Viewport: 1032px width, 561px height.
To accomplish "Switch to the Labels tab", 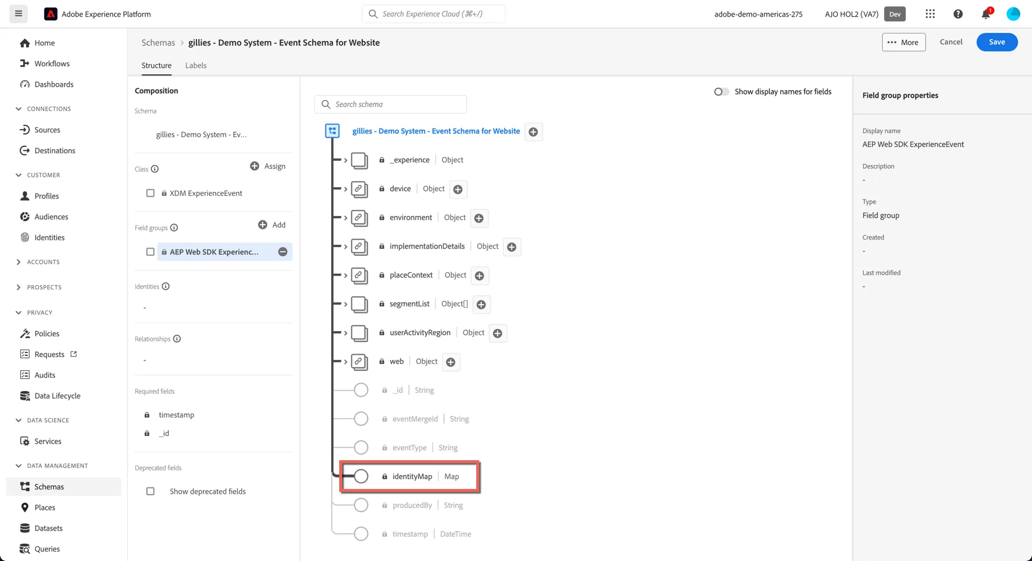I will (196, 65).
